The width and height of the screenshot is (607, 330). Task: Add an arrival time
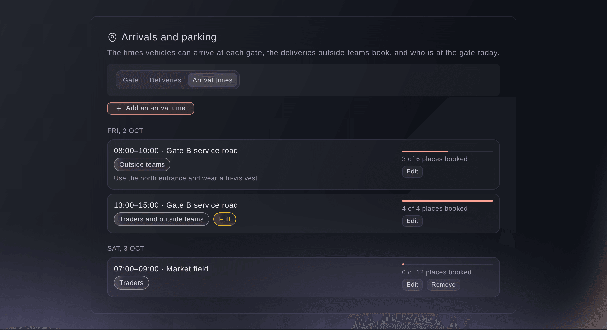151,108
